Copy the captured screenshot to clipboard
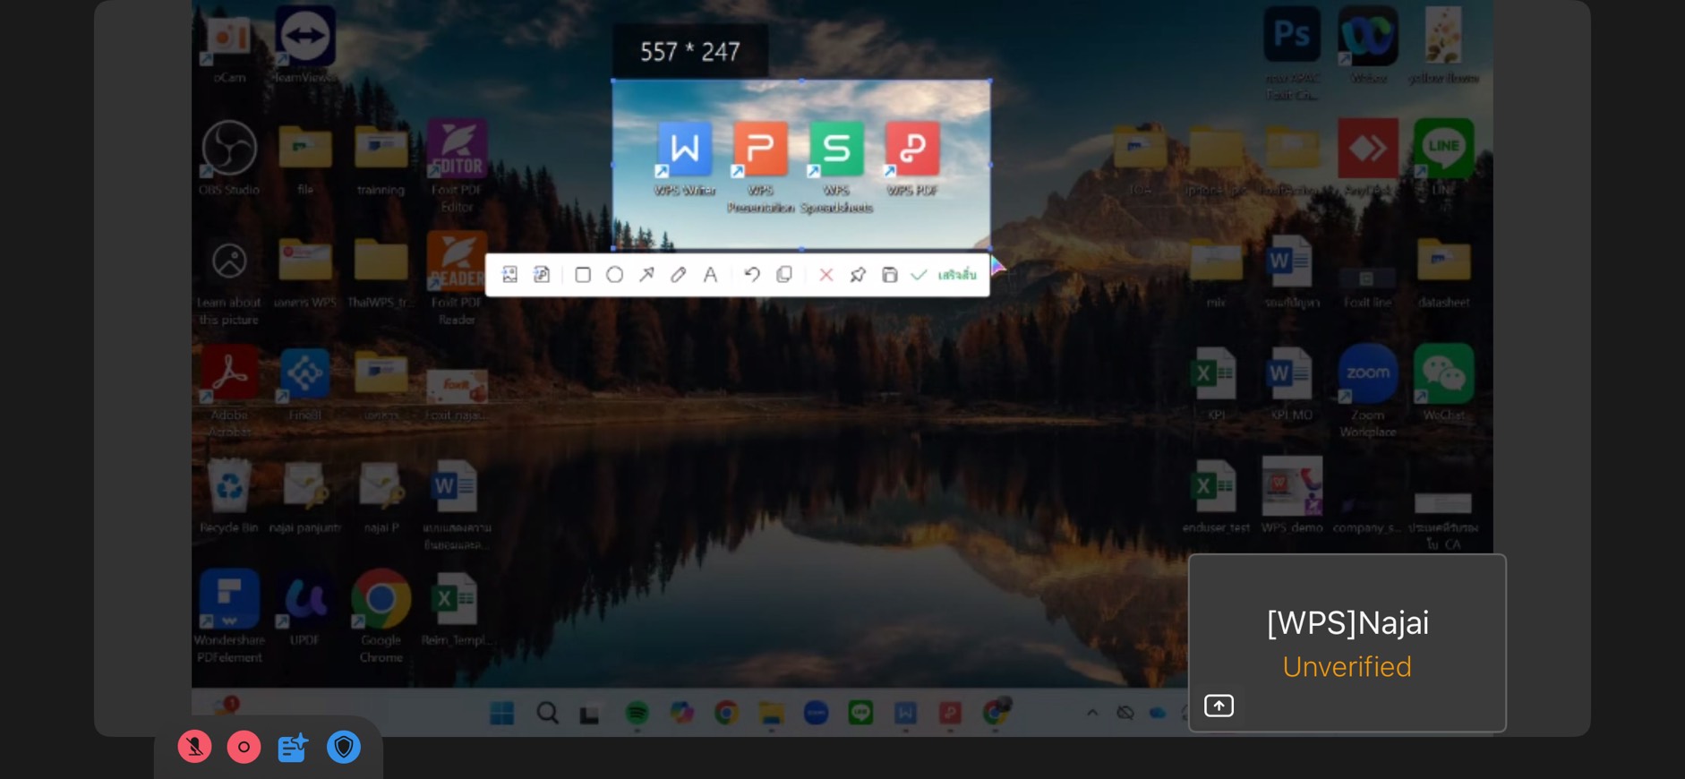The image size is (1685, 779). click(x=784, y=275)
